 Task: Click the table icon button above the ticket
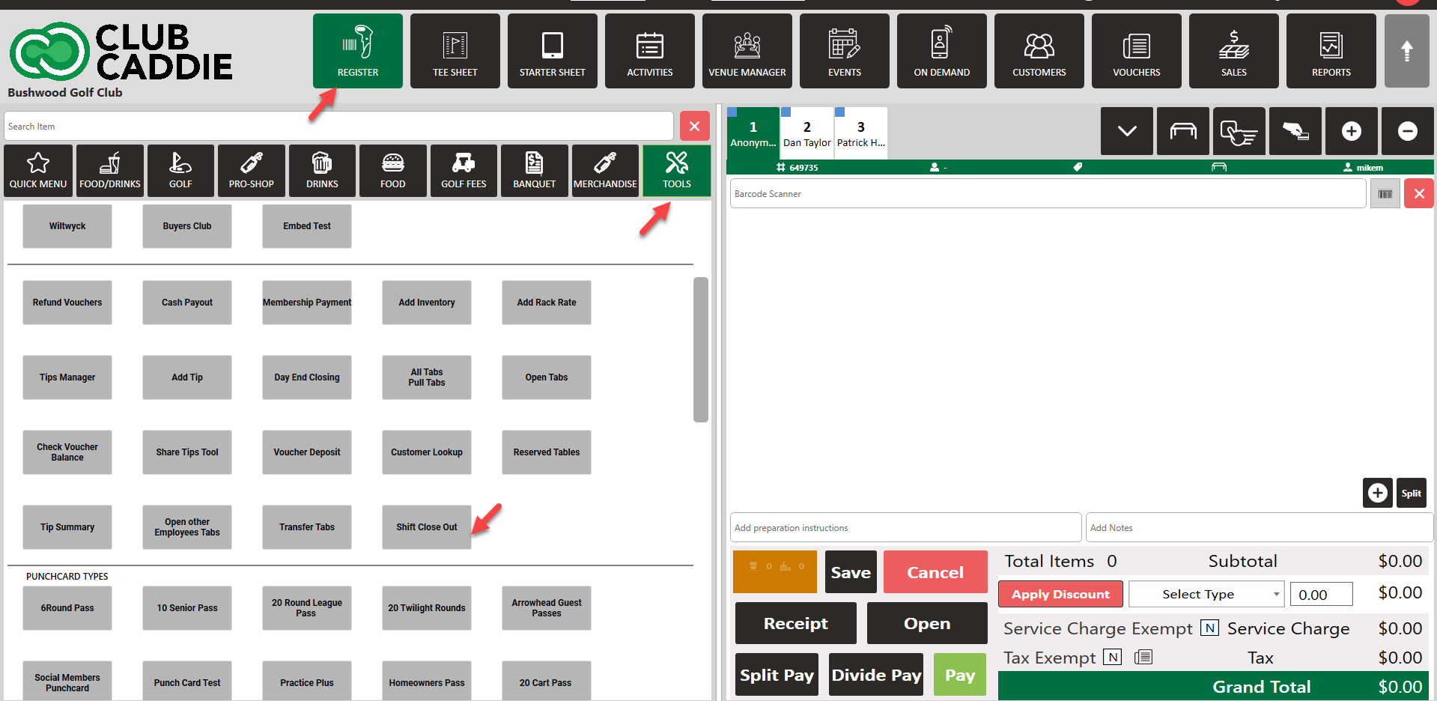tap(1182, 131)
